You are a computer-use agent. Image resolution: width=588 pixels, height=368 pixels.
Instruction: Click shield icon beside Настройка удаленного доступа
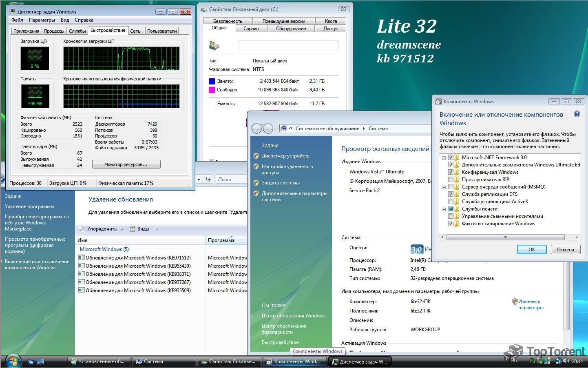(x=256, y=166)
